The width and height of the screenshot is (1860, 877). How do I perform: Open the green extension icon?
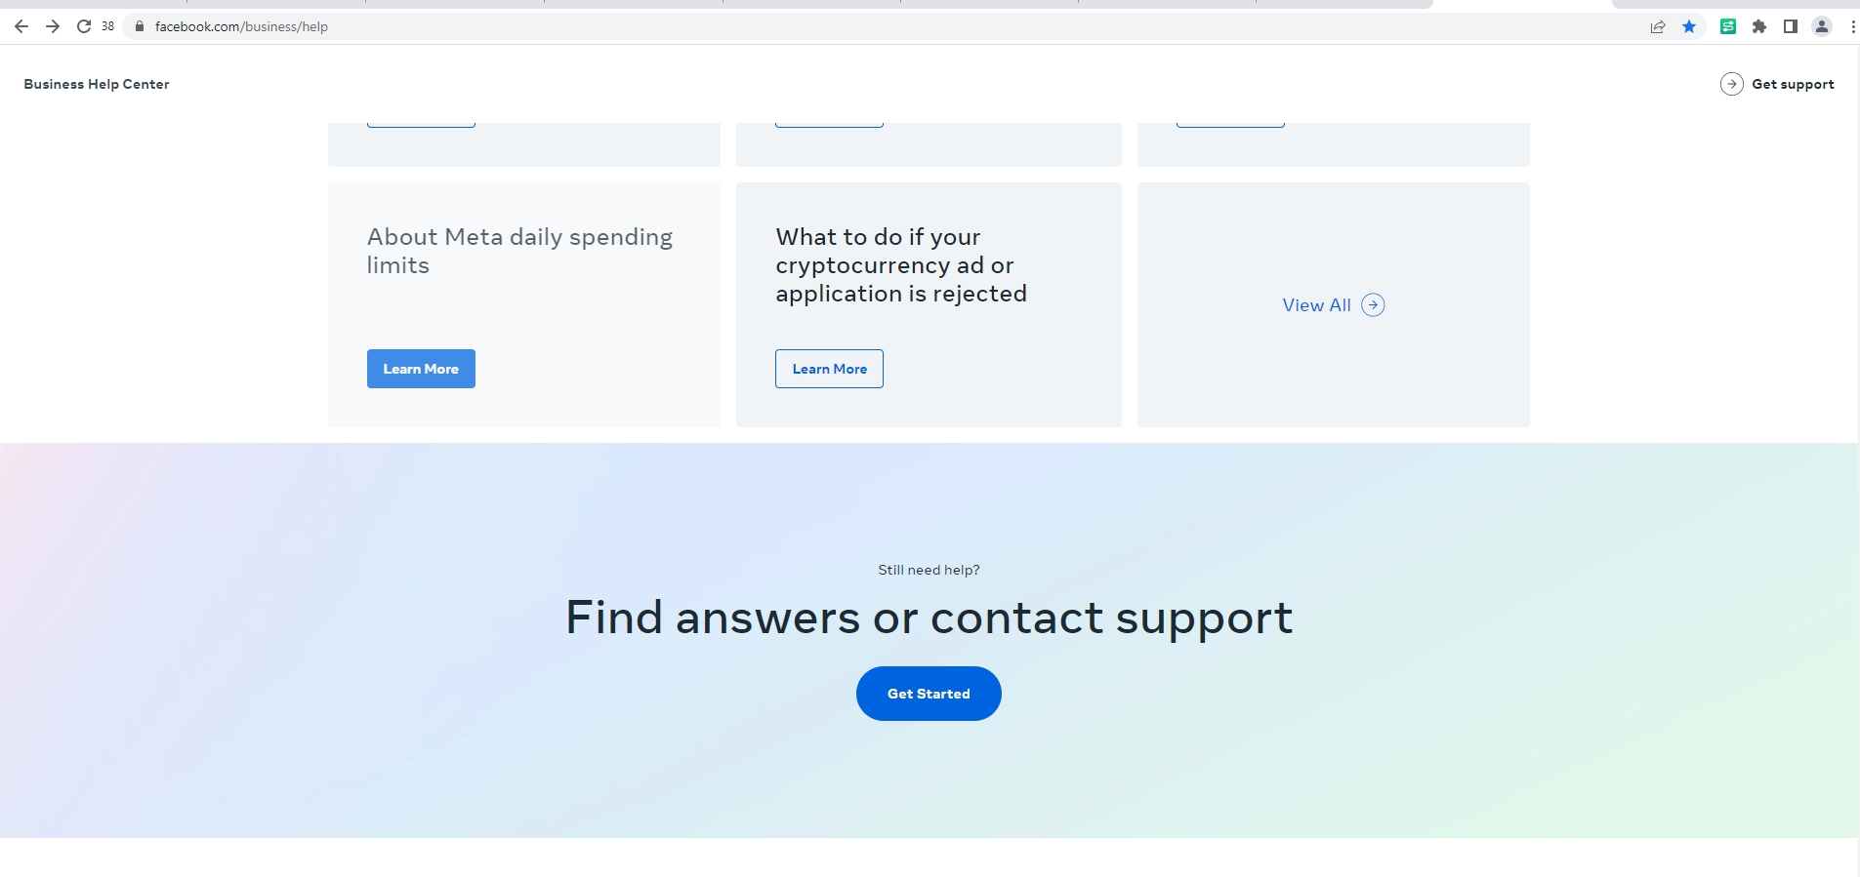1728,26
